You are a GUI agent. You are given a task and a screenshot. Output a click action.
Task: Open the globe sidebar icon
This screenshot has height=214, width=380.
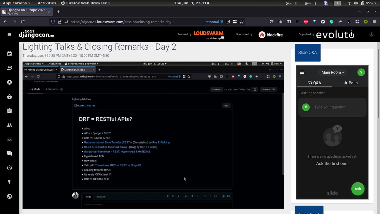tap(9, 196)
